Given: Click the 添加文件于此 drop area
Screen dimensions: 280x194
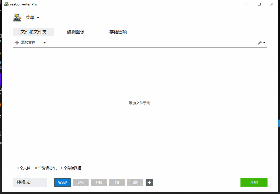Looking at the screenshot, I should pos(139,103).
